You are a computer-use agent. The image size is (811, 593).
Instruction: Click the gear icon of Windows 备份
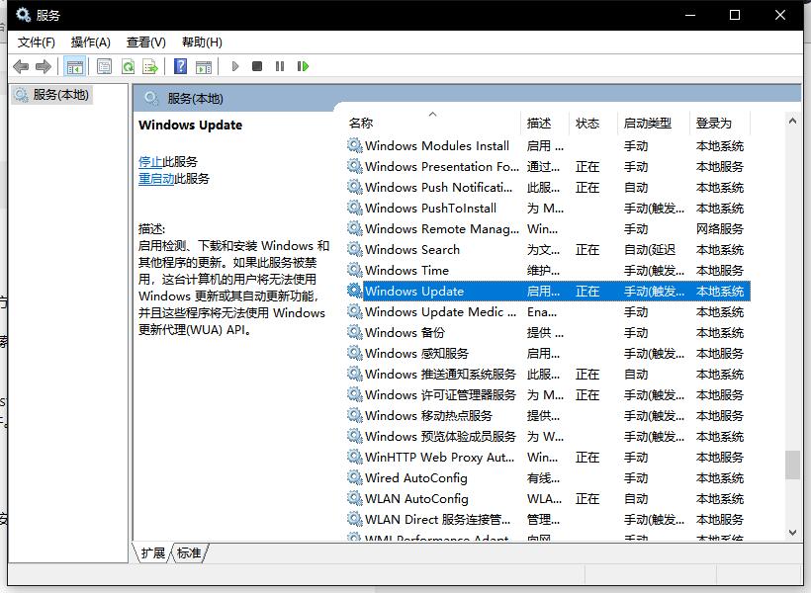click(x=354, y=332)
